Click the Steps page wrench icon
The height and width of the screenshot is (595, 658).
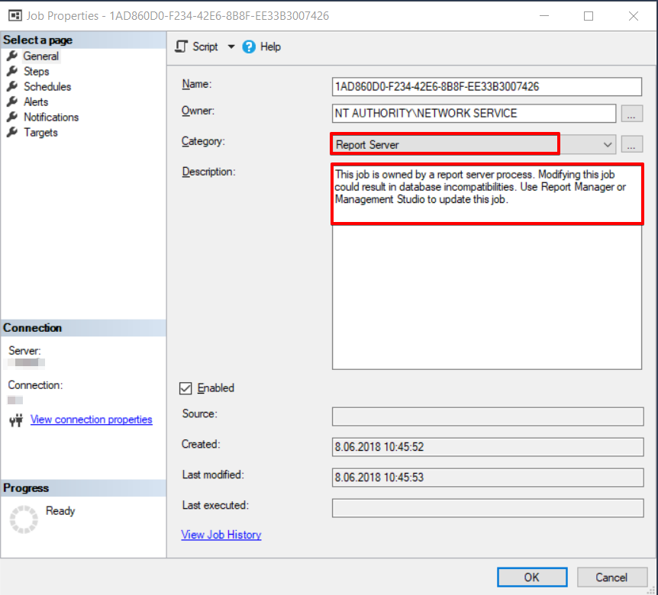click(x=11, y=71)
